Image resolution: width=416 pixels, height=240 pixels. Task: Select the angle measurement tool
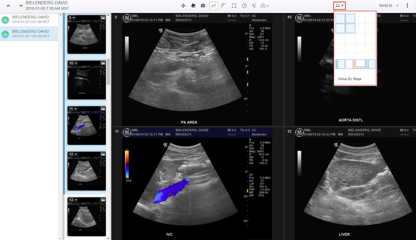(x=224, y=6)
